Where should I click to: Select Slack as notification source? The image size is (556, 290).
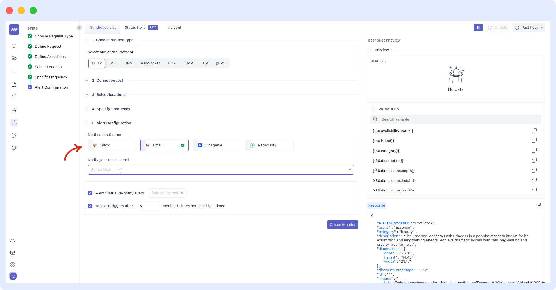[112, 145]
